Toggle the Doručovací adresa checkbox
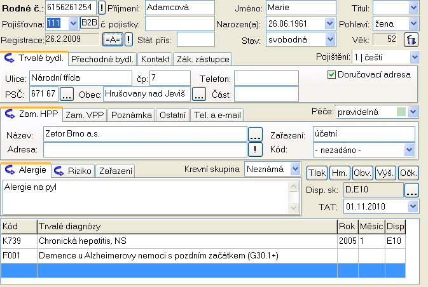Viewport: 428px width, 287px height. pyautogui.click(x=331, y=74)
